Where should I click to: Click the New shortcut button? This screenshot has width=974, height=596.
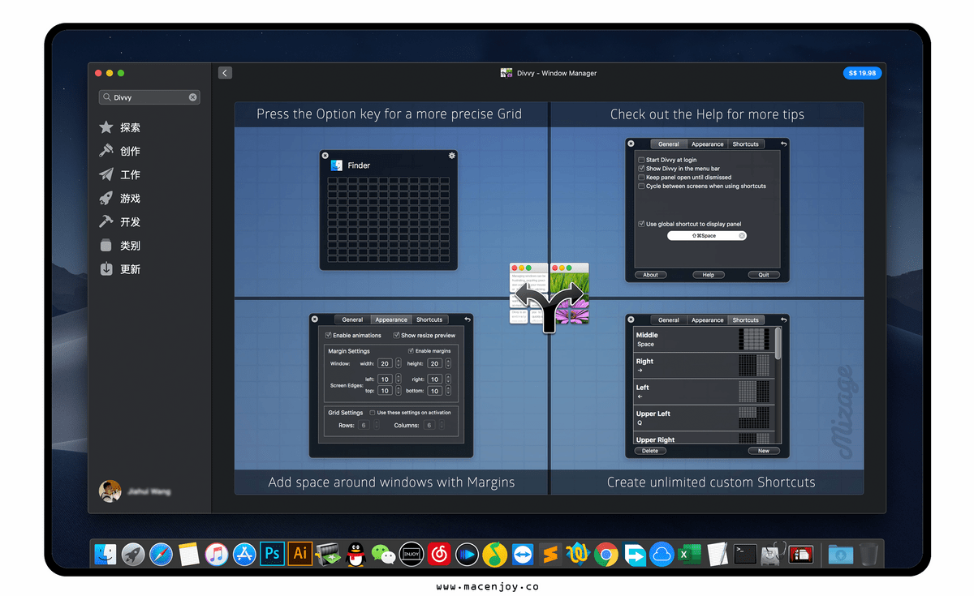pos(764,450)
